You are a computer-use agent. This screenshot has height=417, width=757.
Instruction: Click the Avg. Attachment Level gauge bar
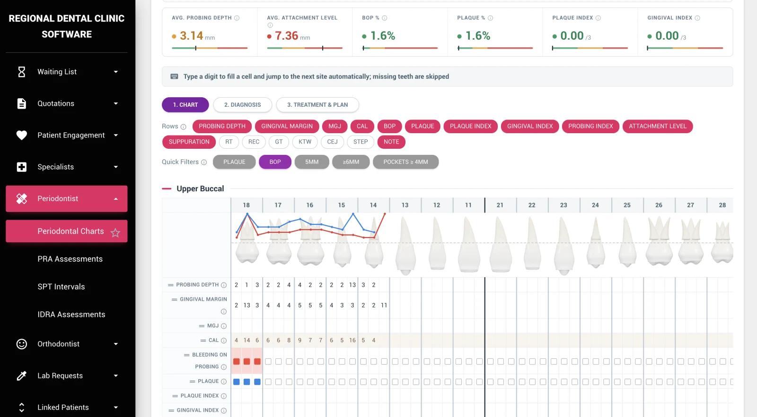[x=305, y=48]
